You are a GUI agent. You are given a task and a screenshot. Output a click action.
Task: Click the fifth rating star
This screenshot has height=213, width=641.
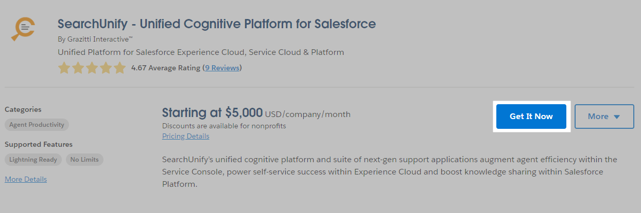click(x=119, y=68)
